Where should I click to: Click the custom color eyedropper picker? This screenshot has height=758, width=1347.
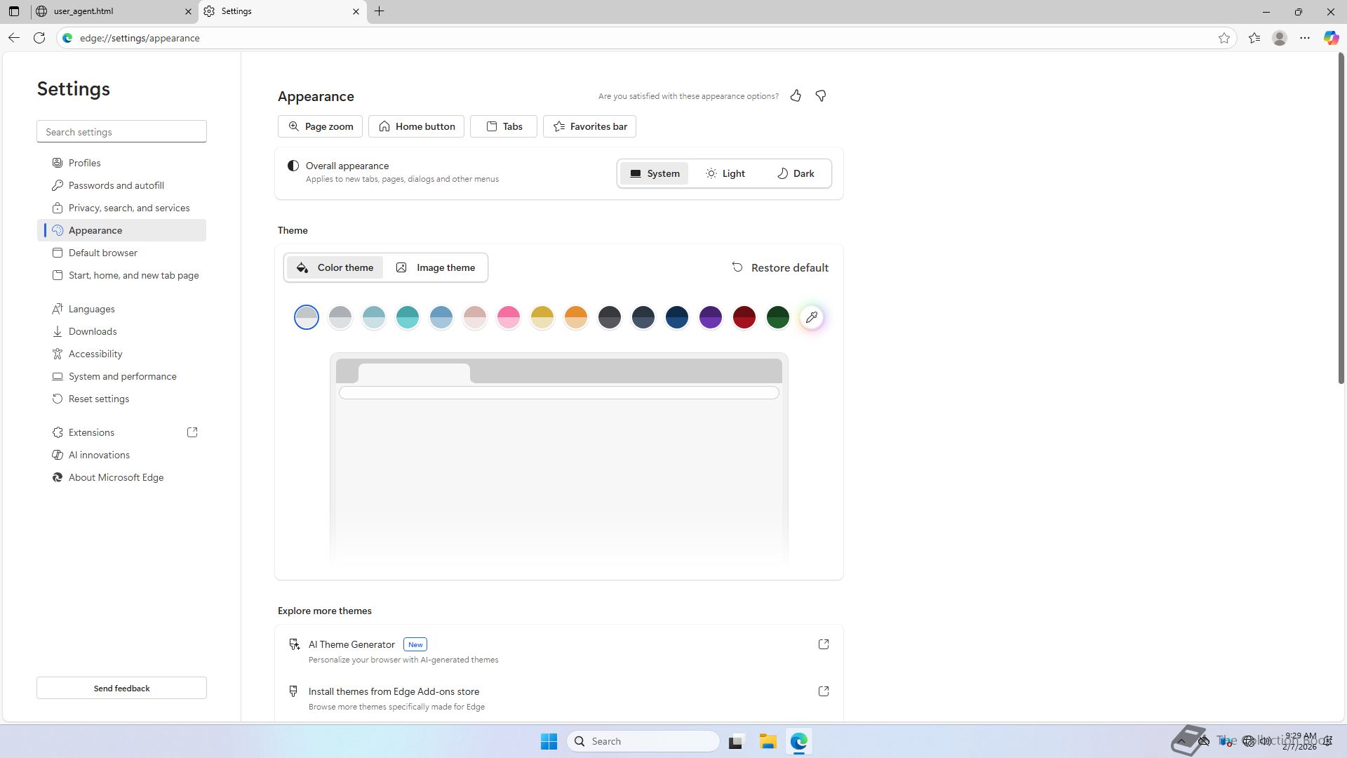pos(812,317)
